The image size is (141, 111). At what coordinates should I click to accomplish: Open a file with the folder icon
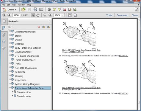[23, 9]
